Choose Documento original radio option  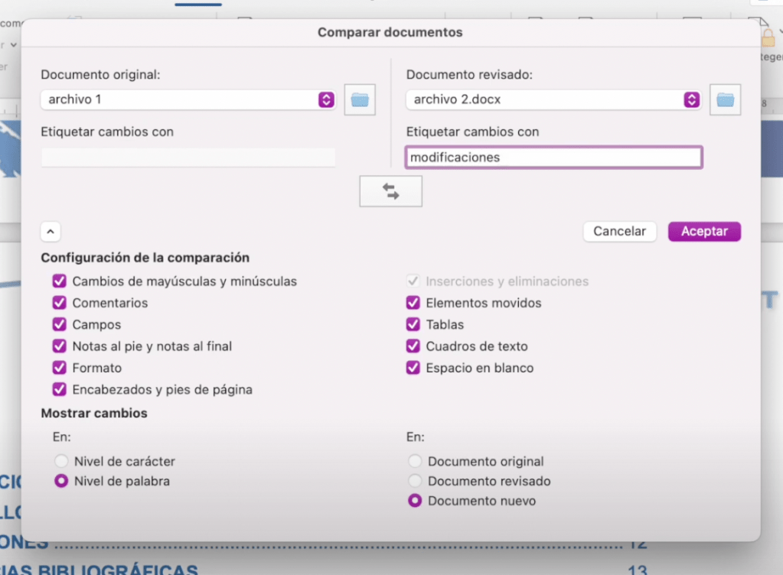(415, 461)
